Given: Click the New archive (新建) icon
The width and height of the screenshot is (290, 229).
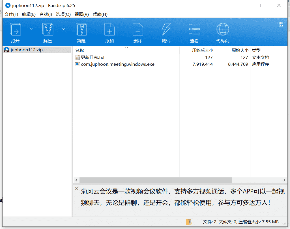Looking at the screenshot, I should [81, 29].
